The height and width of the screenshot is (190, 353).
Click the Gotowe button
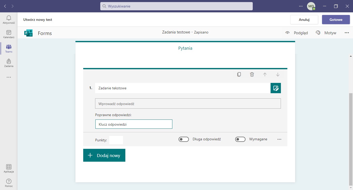336,20
